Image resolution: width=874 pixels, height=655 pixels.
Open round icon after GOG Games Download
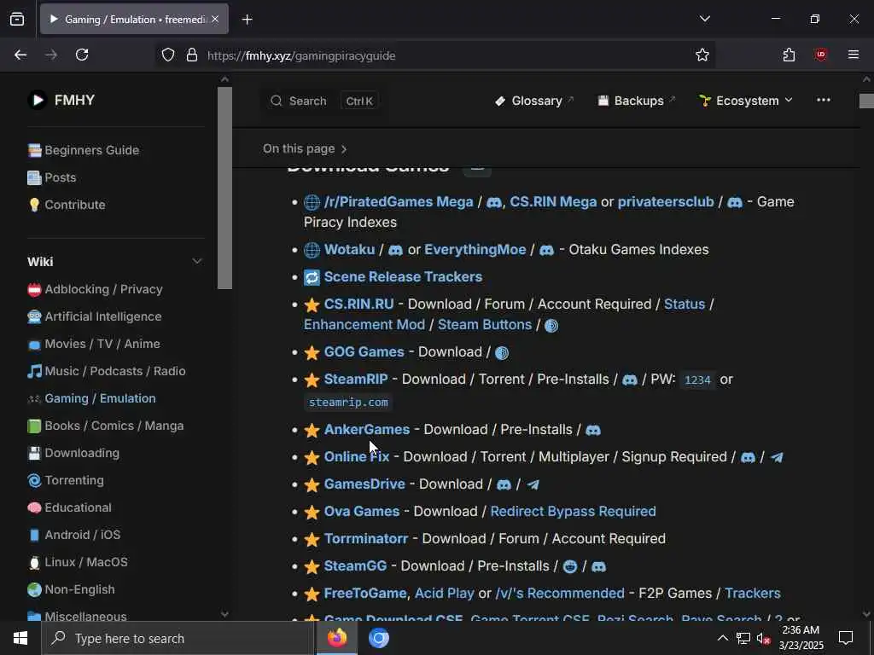click(502, 352)
